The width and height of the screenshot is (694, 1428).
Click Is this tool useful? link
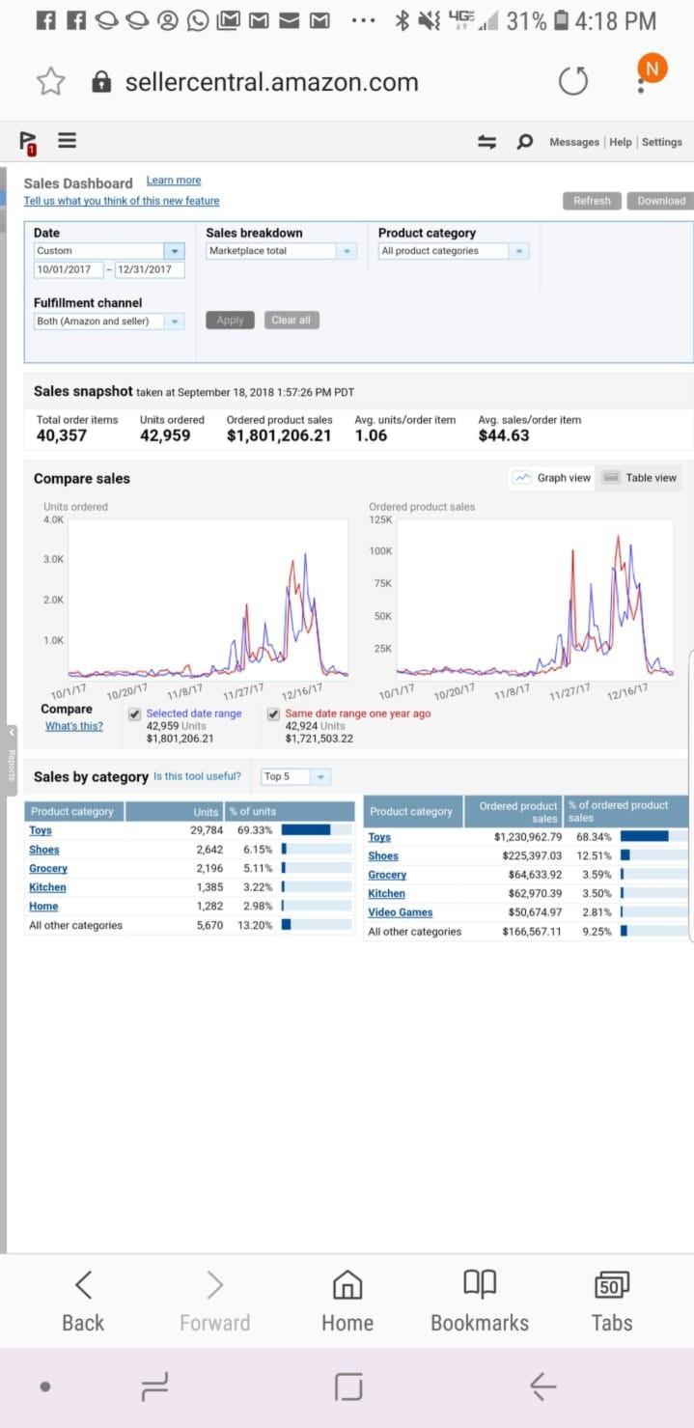pyautogui.click(x=197, y=776)
